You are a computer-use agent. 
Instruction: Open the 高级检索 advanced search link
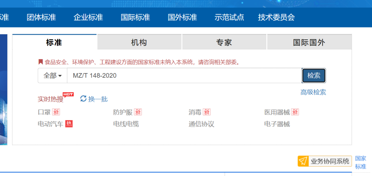313,92
